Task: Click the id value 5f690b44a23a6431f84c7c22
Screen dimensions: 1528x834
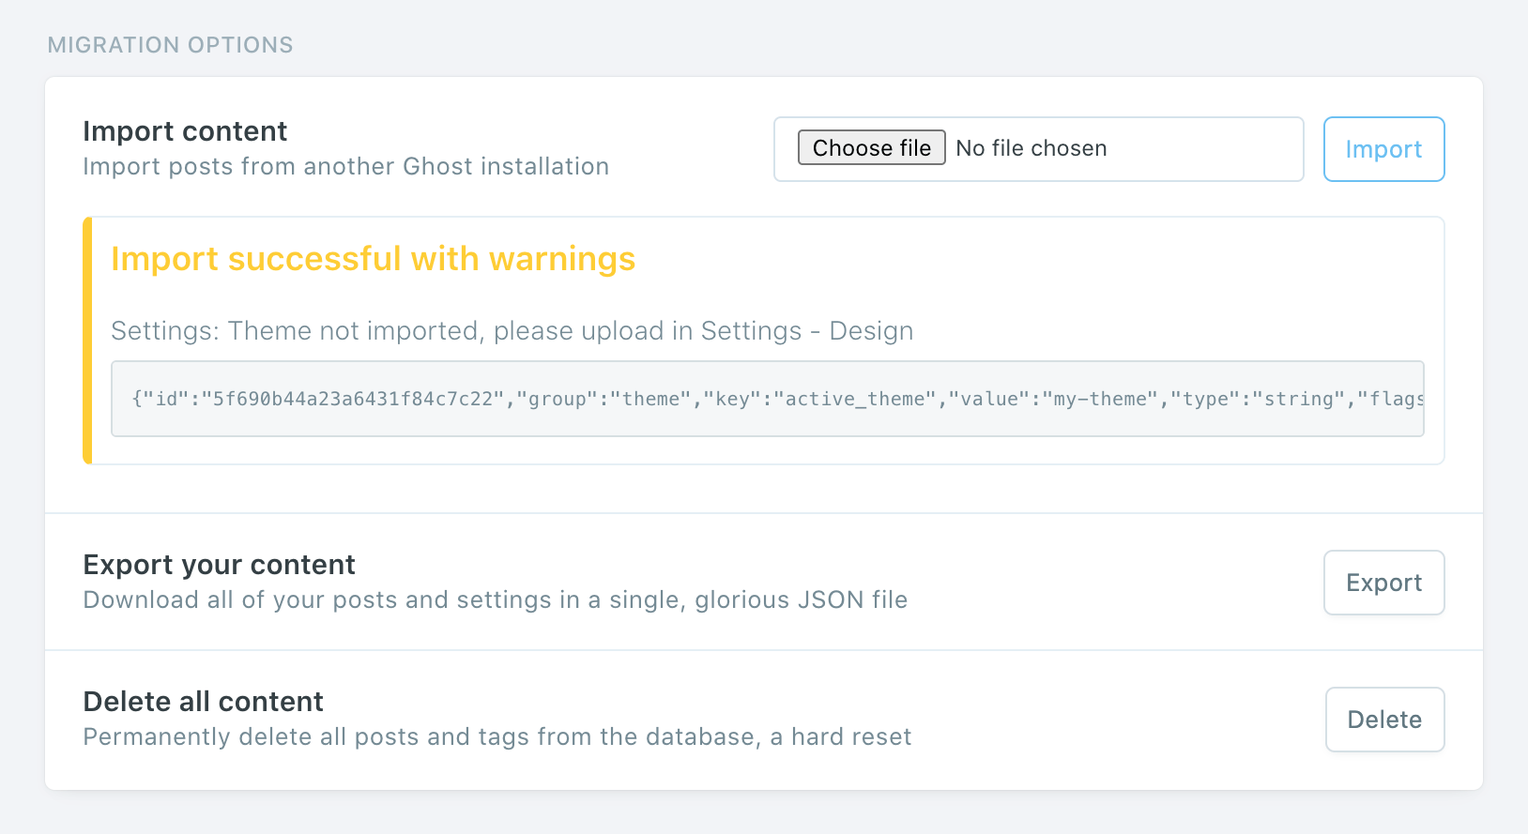Action: 353,399
